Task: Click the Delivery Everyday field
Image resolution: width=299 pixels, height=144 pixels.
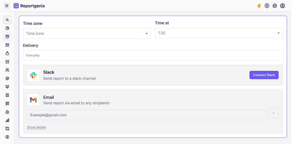Action: pos(153,55)
